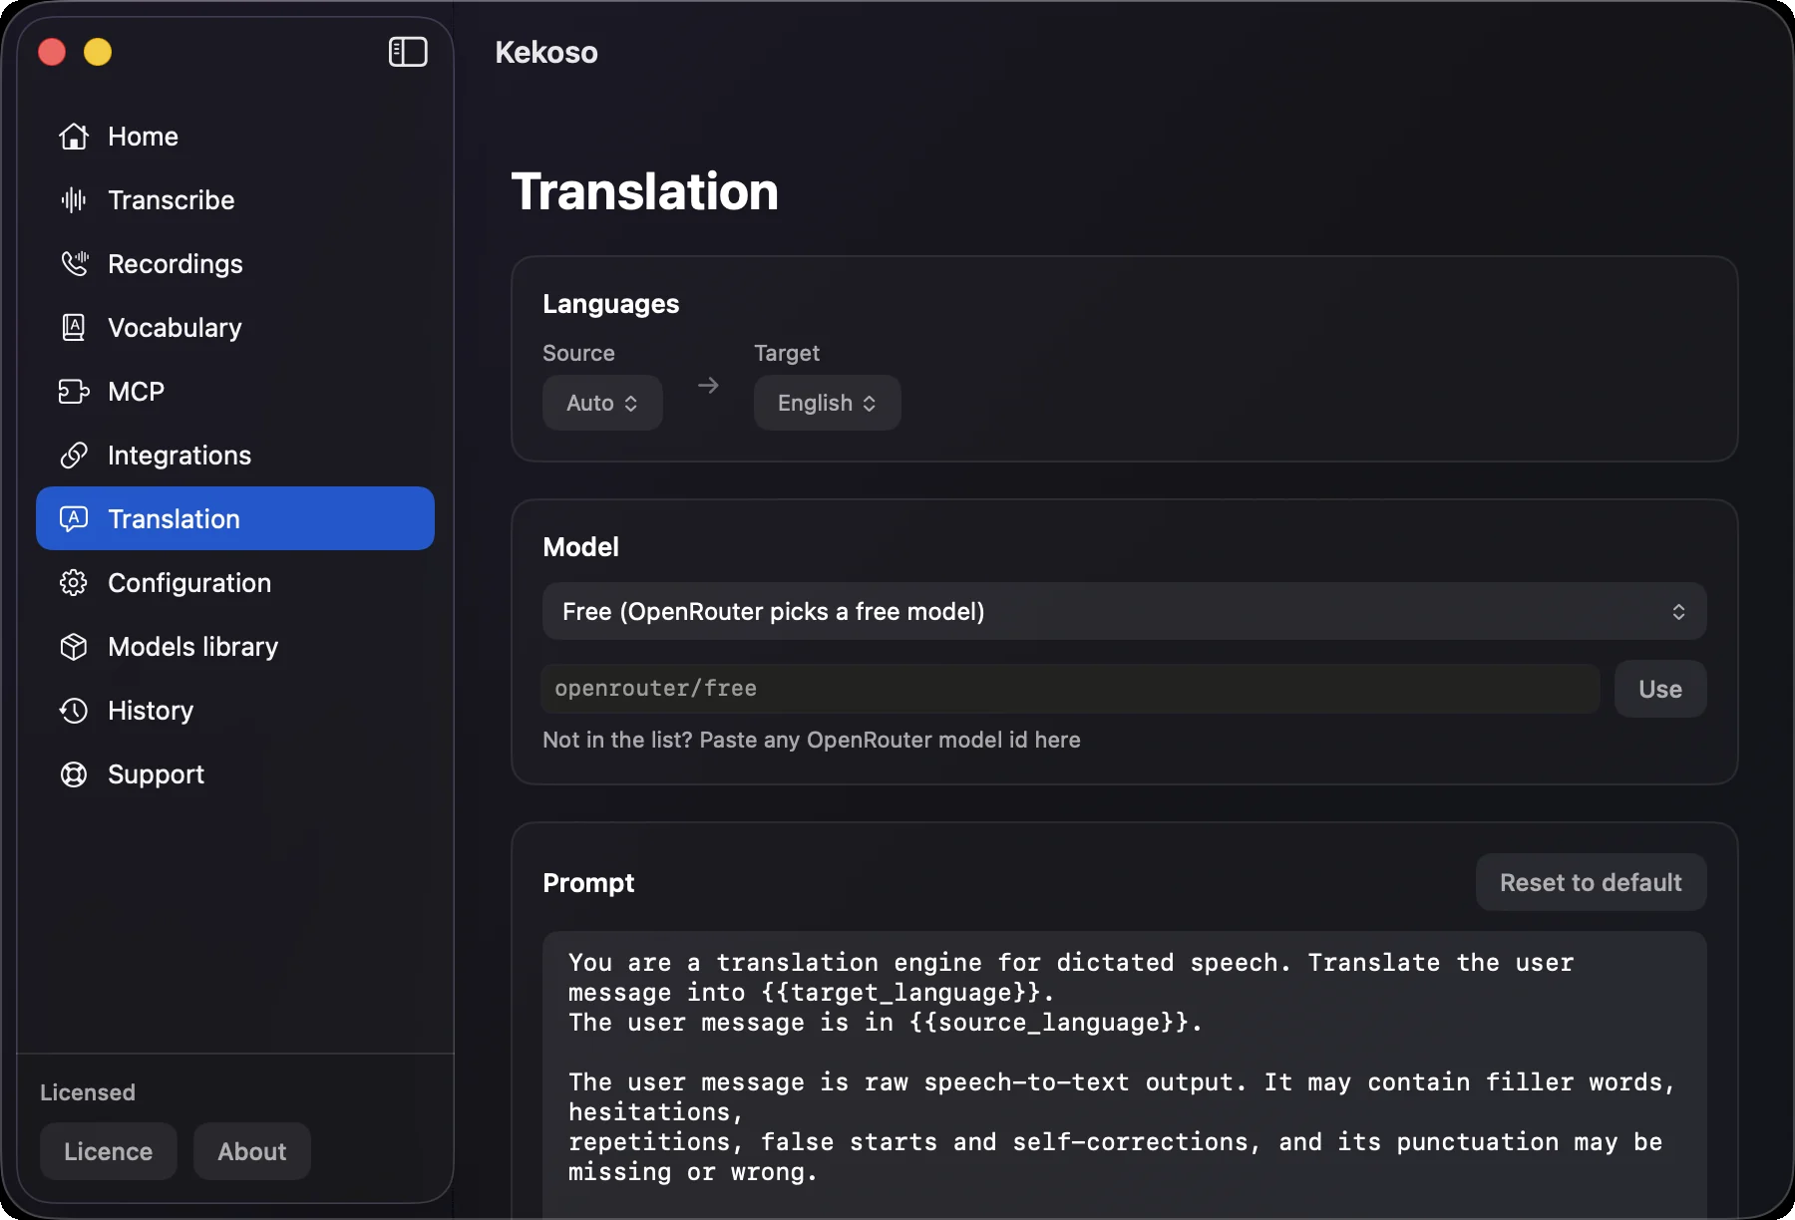Click the "Kekoso" app title

pos(546,52)
